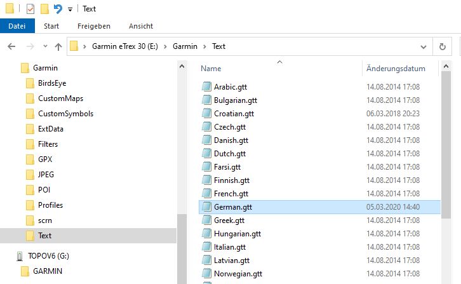Screen dimensions: 461x284
Task: Open the address bar history dropdown
Action: click(x=424, y=47)
